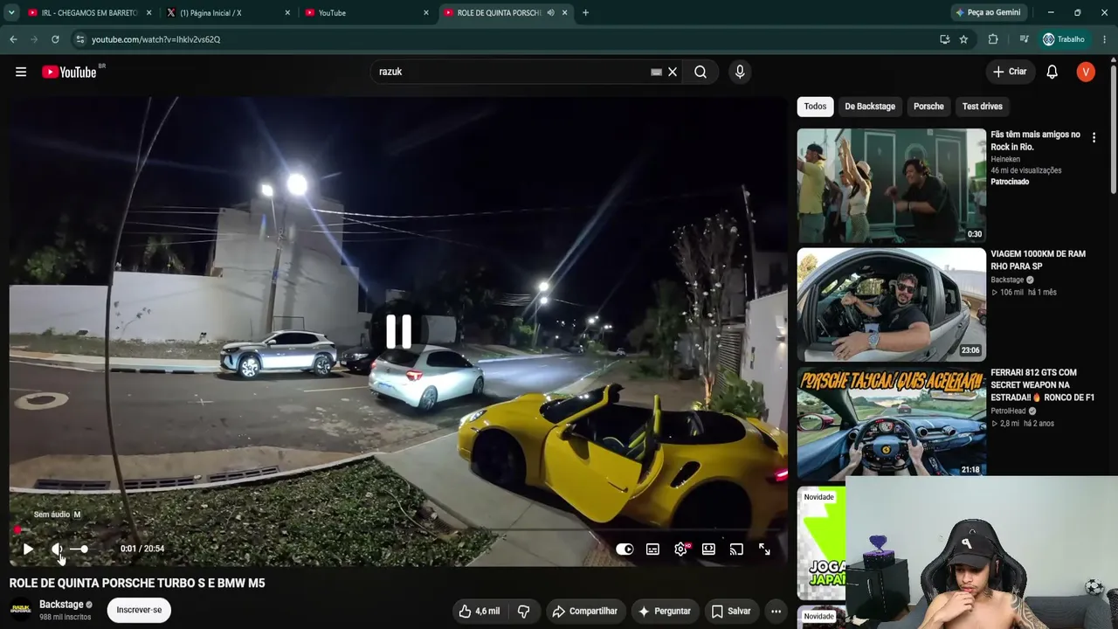Subscribe with the Inscrever-se button
Screen dimensions: 1118x629
140,610
